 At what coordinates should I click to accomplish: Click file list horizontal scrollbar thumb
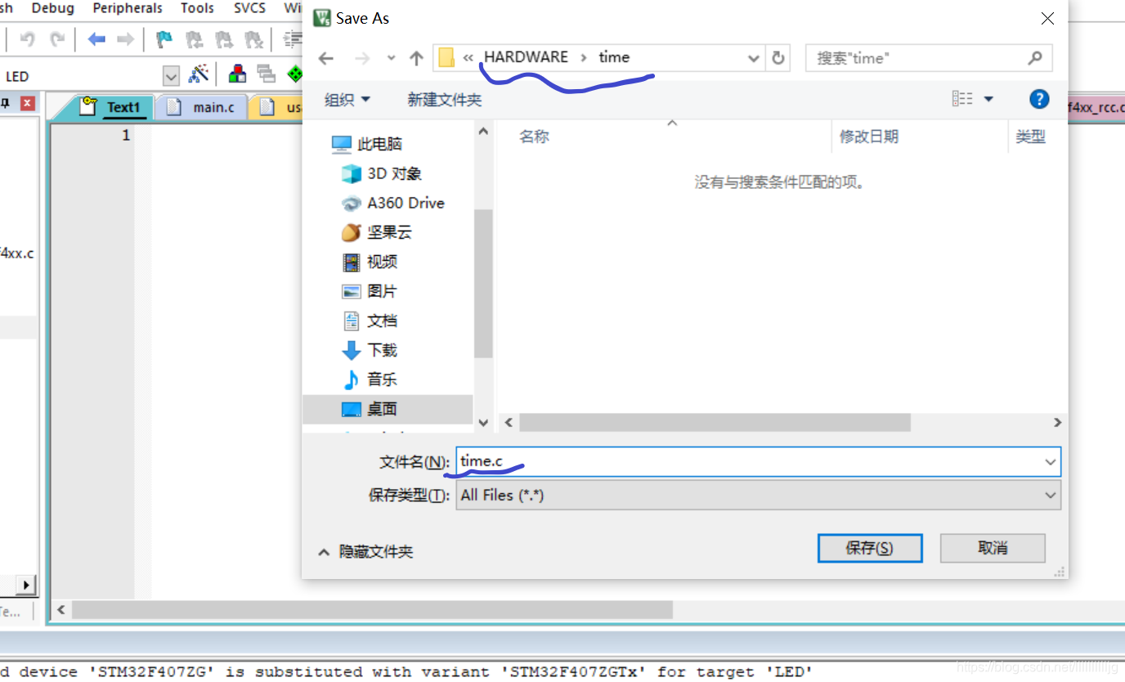[715, 423]
